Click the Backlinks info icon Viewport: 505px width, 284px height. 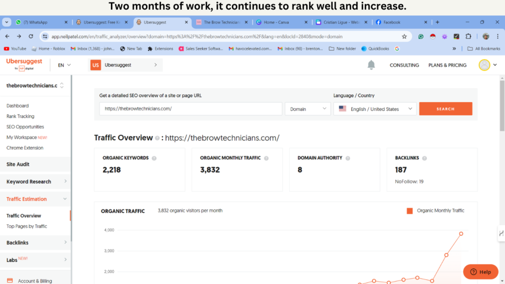click(x=425, y=158)
